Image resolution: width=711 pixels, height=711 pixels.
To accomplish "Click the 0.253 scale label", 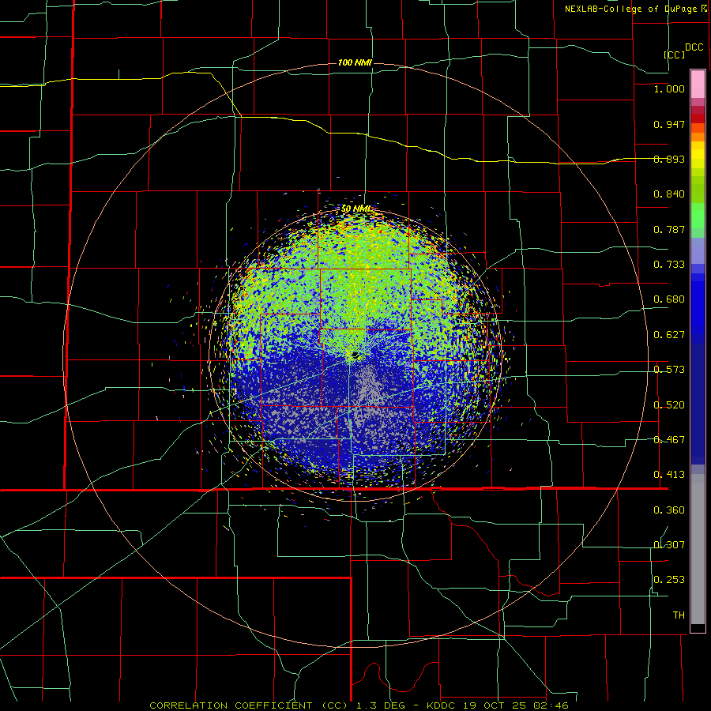I will [669, 580].
